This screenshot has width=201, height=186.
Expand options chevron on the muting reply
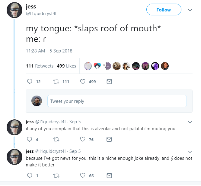coord(190,122)
